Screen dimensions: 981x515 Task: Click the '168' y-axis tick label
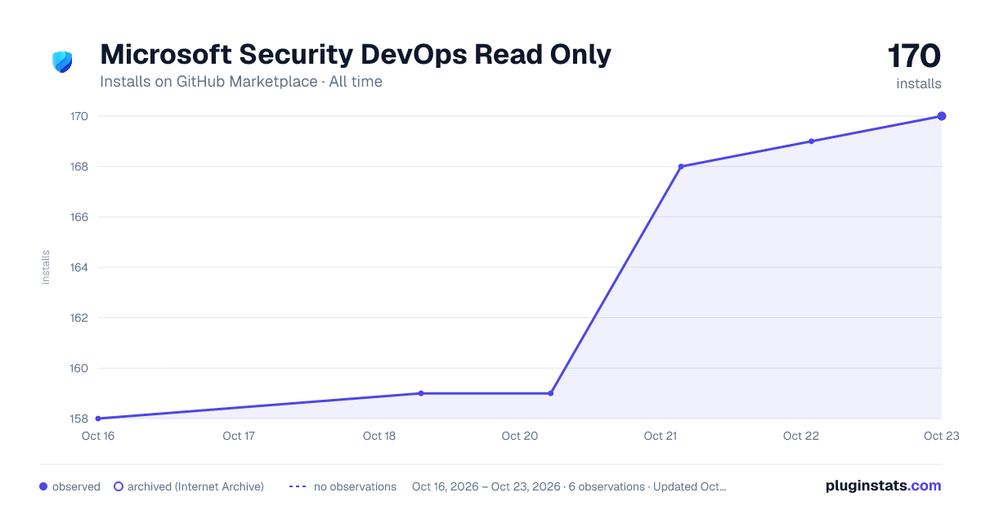(78, 167)
